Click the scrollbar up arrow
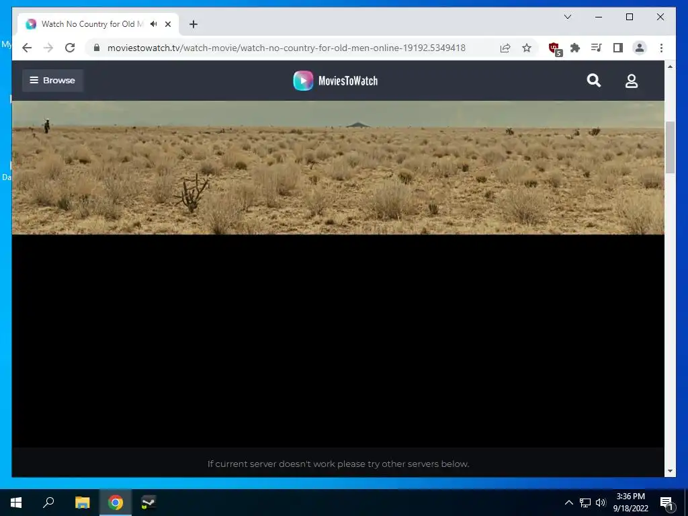 [670, 67]
